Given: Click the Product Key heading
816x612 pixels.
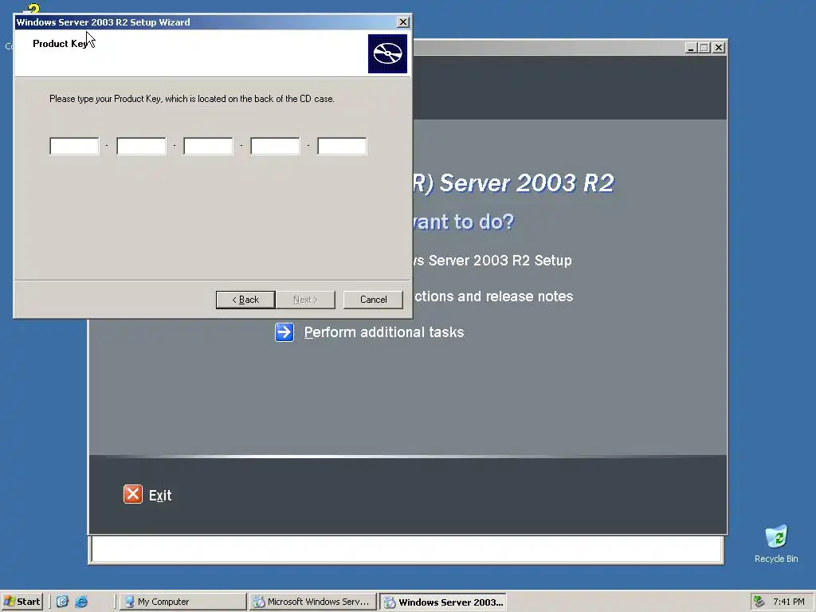Looking at the screenshot, I should pos(61,44).
